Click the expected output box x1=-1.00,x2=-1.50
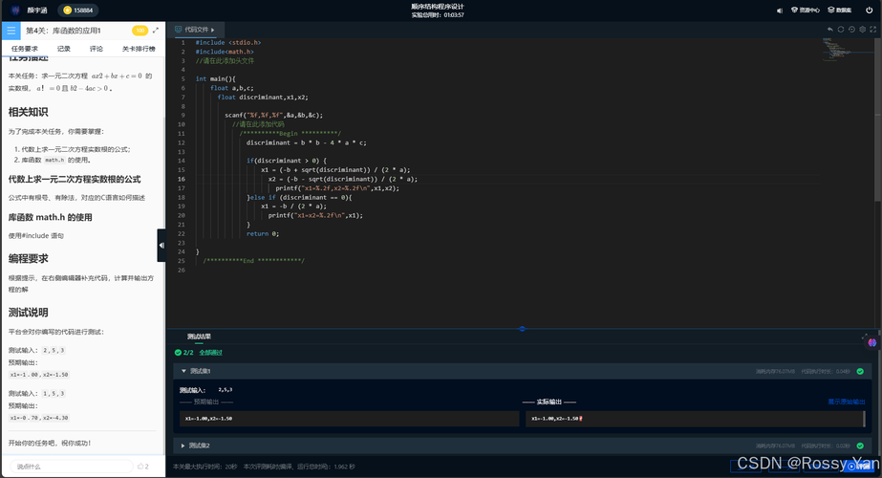This screenshot has height=478, width=882. [x=350, y=419]
